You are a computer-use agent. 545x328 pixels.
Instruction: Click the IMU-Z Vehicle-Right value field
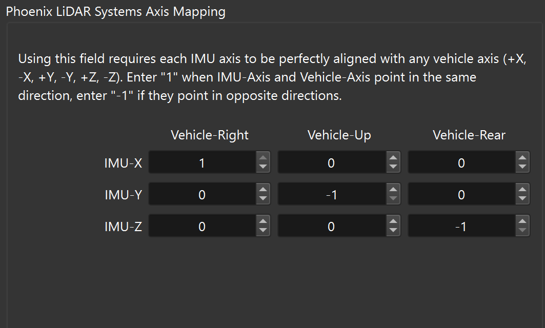[x=203, y=226]
